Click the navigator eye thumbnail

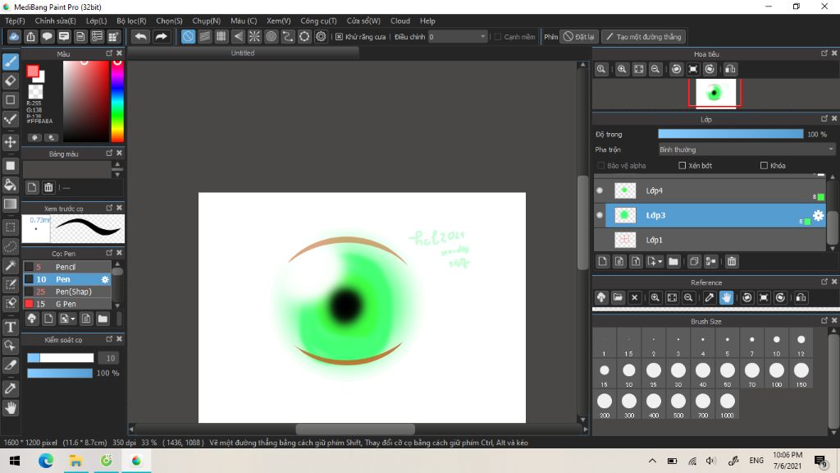[715, 93]
